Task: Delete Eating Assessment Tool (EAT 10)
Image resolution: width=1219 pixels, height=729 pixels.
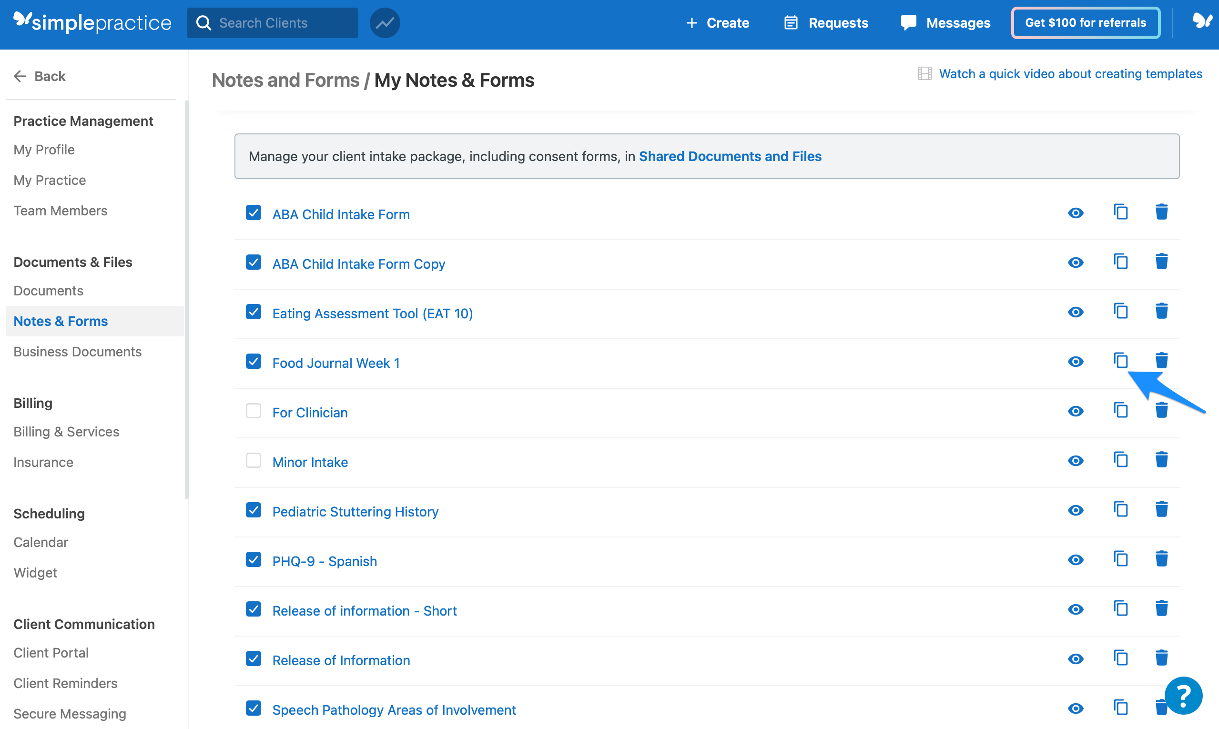Action: pos(1161,312)
